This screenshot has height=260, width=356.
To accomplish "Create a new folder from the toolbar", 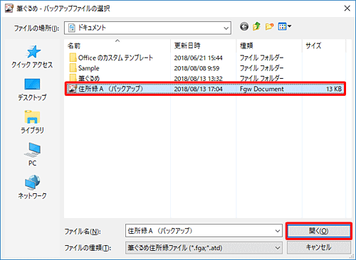I will pos(269,26).
